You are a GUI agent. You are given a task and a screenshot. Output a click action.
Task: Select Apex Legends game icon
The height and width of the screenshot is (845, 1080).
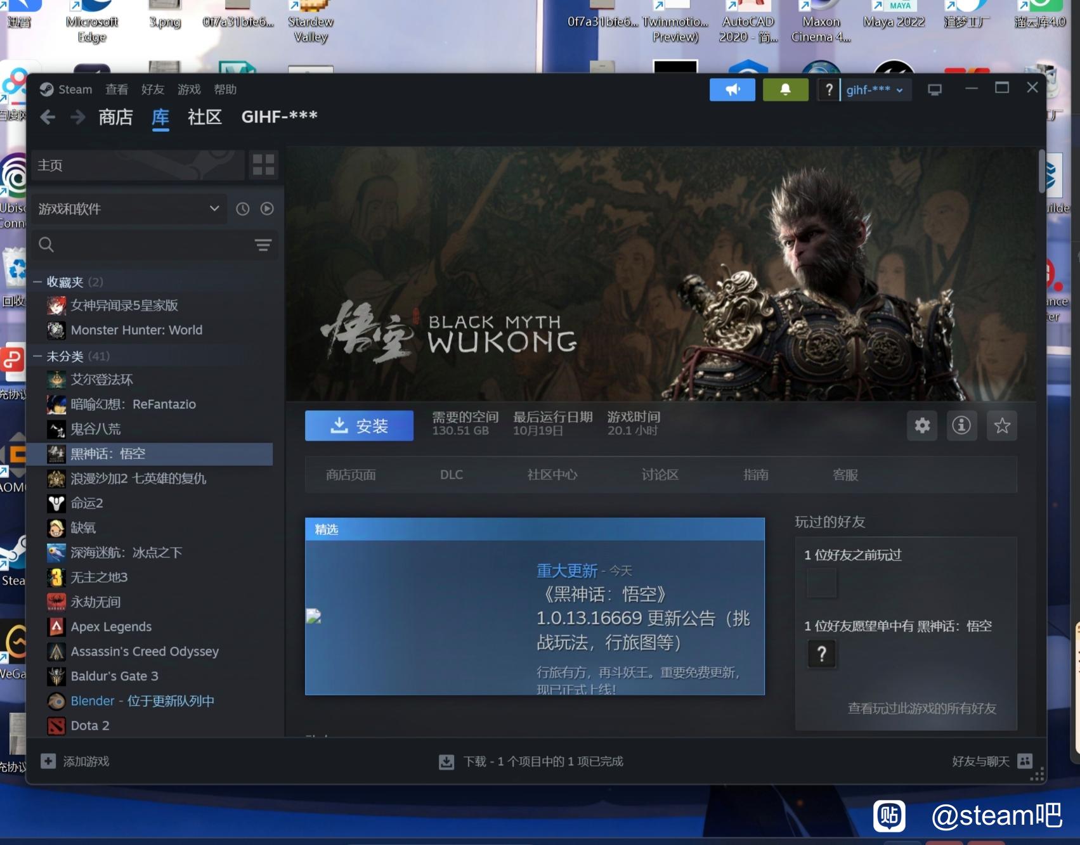coord(56,627)
